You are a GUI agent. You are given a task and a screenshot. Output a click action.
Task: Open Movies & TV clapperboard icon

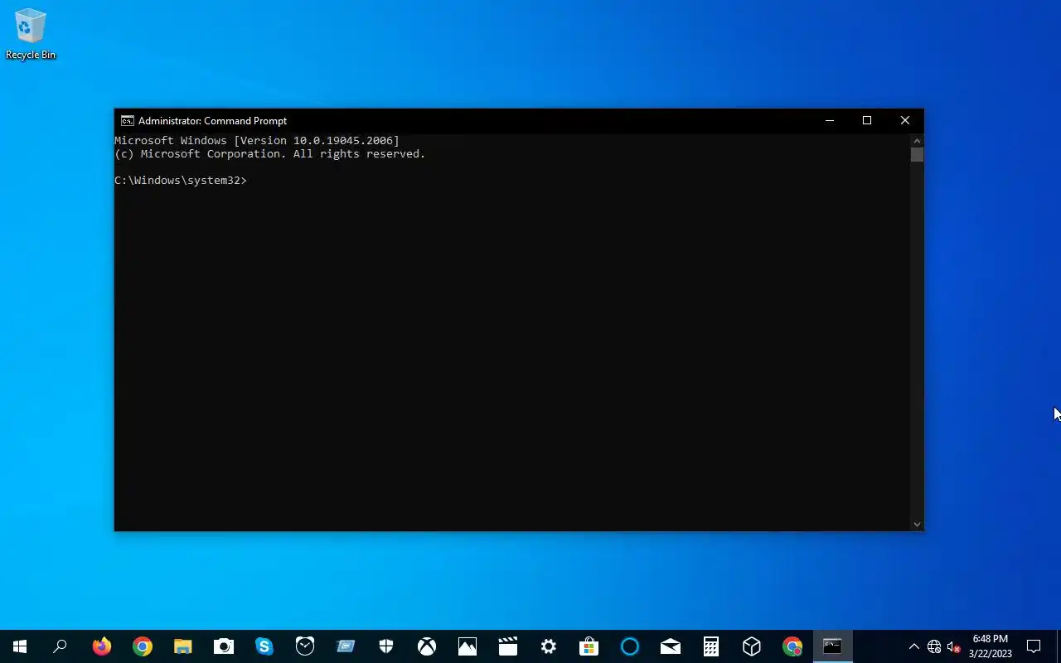(x=508, y=646)
